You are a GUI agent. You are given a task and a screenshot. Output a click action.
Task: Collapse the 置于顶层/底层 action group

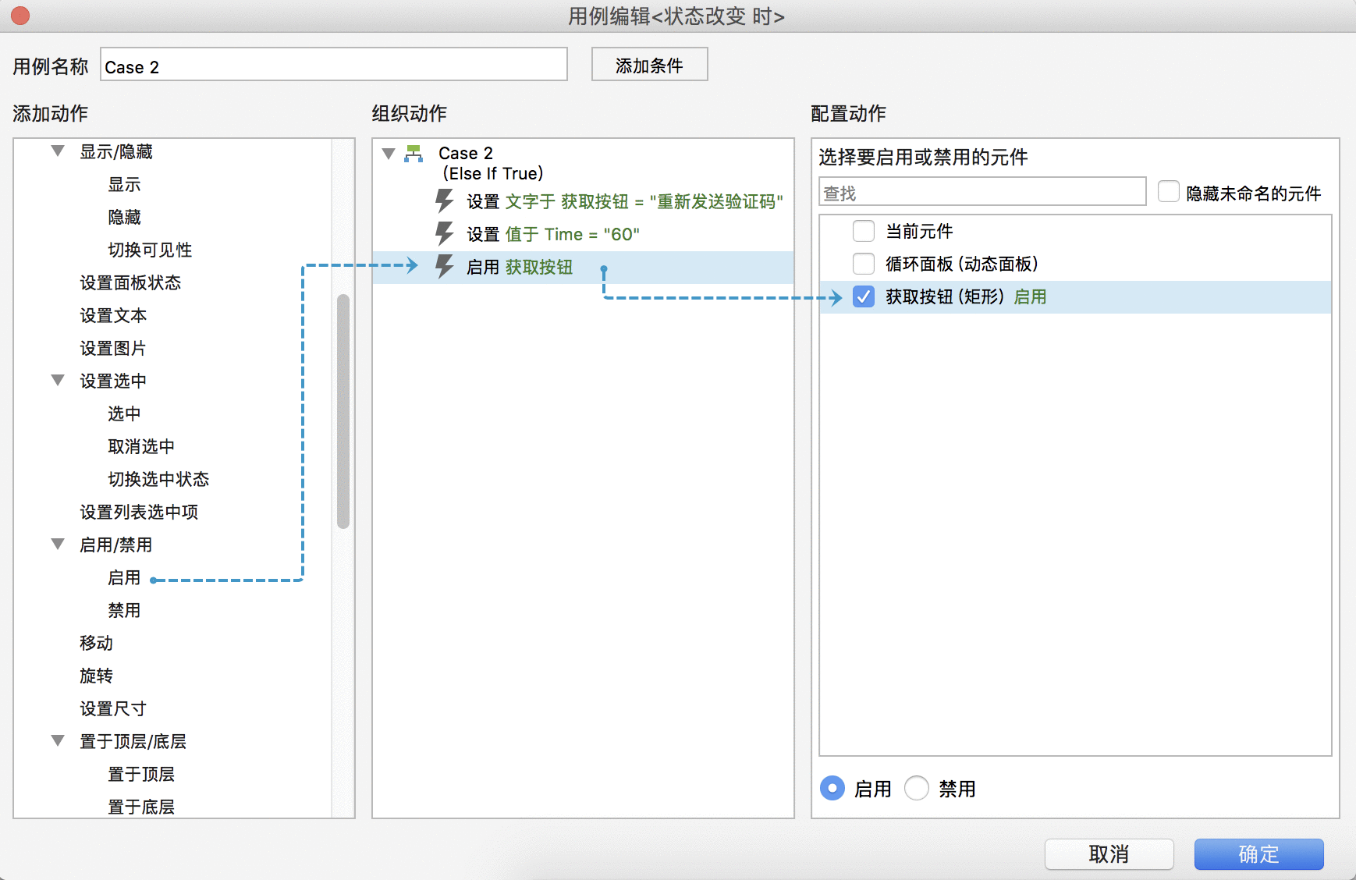pyautogui.click(x=58, y=740)
